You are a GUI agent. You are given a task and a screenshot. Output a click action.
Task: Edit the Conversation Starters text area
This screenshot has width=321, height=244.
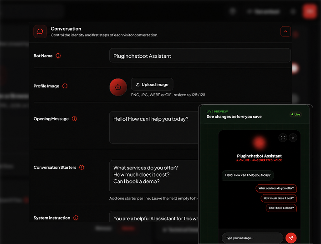[154, 176]
